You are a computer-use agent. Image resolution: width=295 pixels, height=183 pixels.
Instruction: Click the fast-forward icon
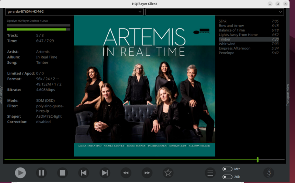[x=147, y=172]
